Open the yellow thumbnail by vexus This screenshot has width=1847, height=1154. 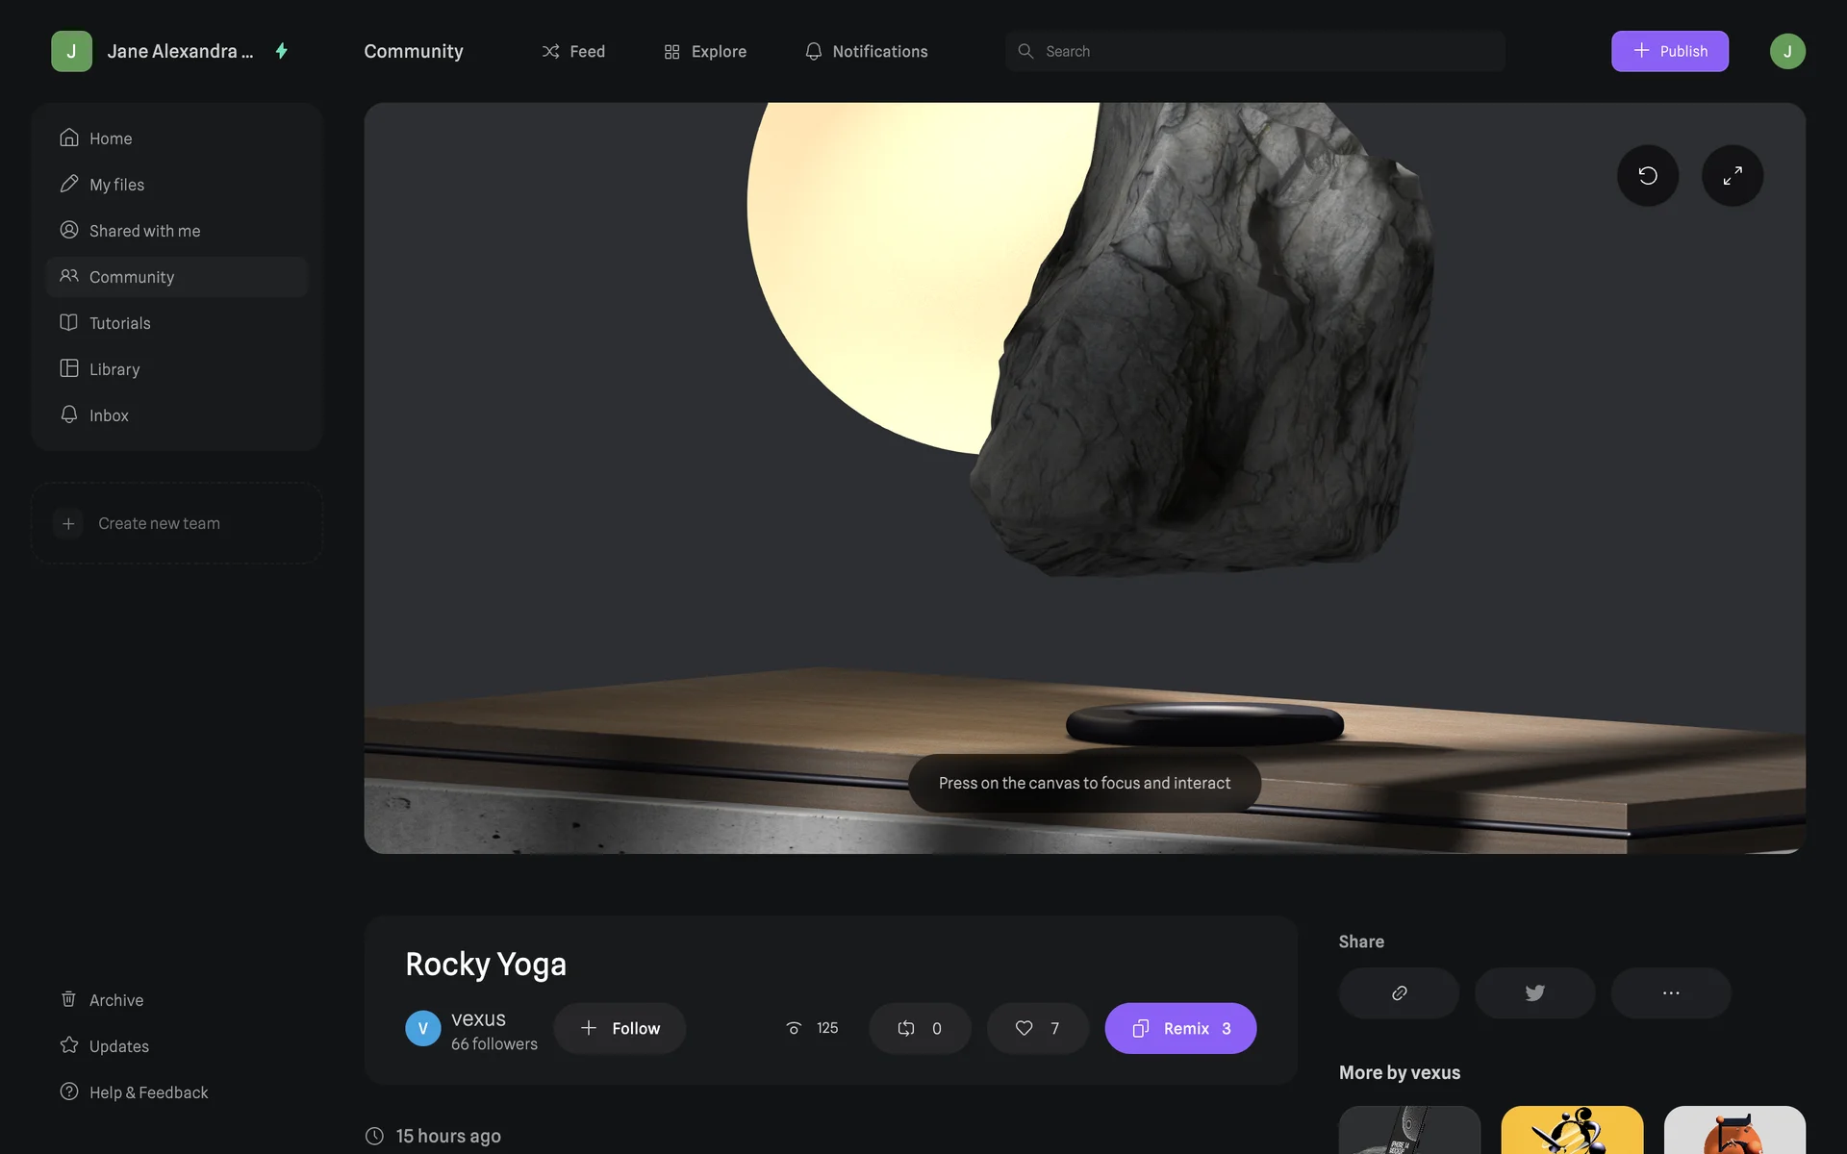1572,1129
